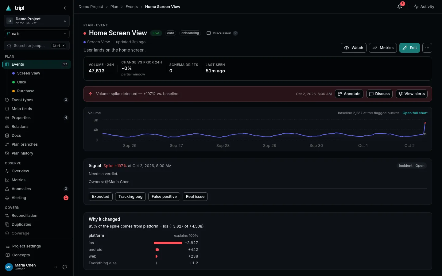Click the 51m ago last seen value
This screenshot has width=442, height=276.
215,71
